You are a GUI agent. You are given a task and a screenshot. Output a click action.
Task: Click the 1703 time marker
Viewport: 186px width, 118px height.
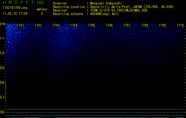coord(56,25)
